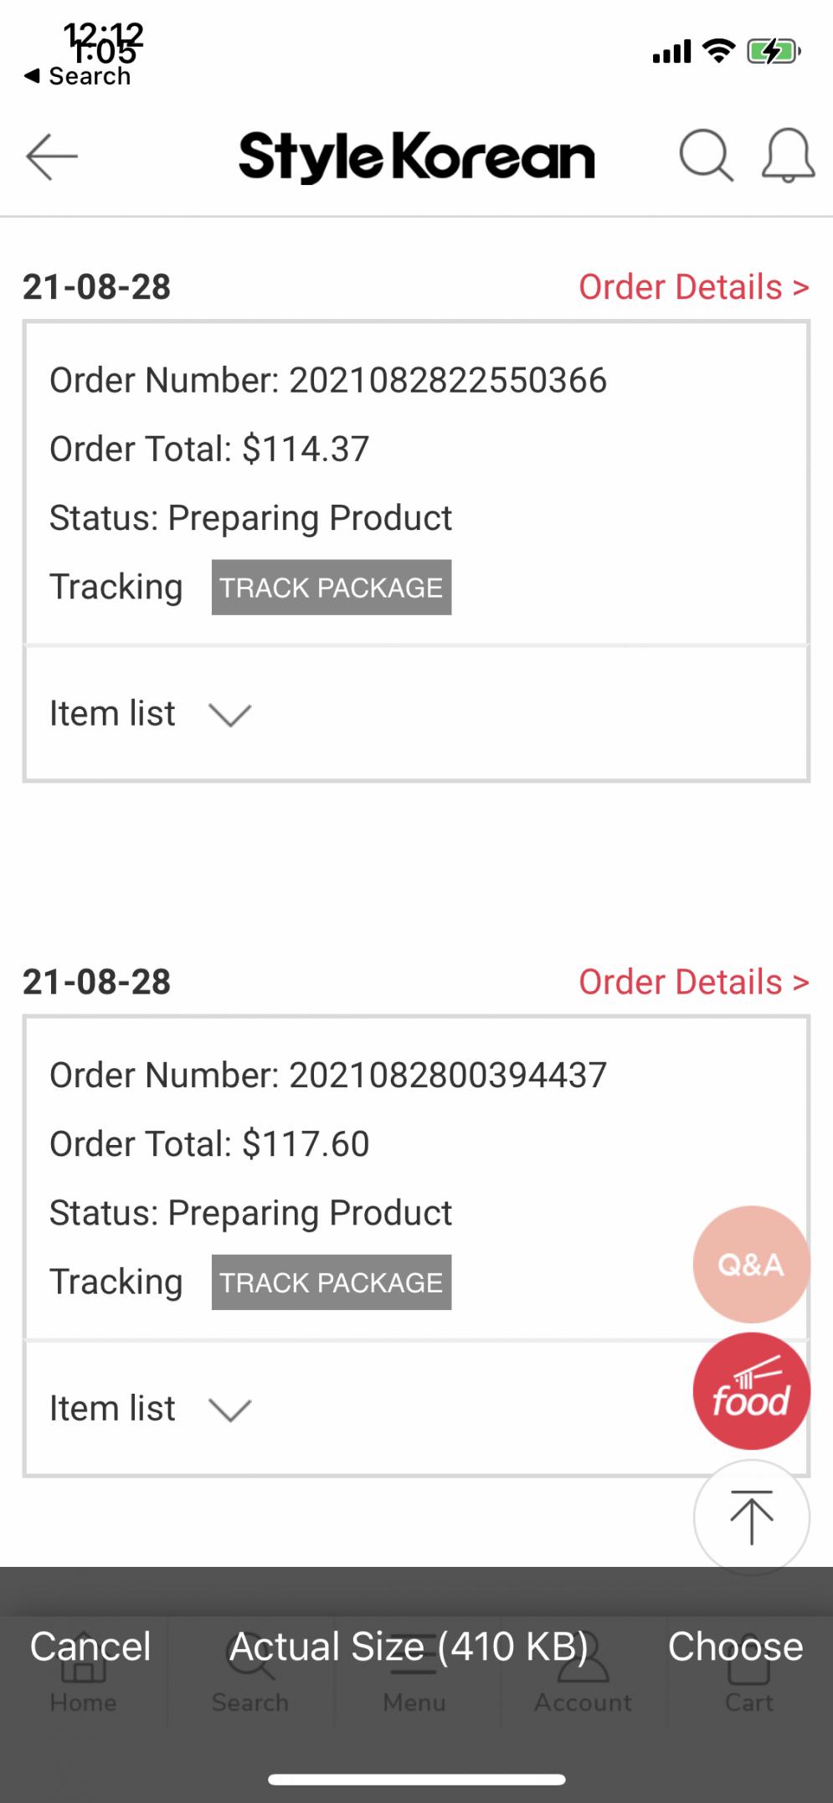
Task: Return to Search via status bar back link
Action: tap(78, 76)
